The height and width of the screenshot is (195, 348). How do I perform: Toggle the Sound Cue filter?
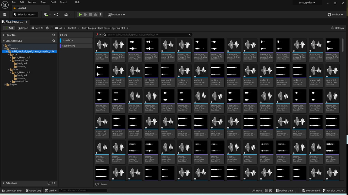(x=76, y=40)
